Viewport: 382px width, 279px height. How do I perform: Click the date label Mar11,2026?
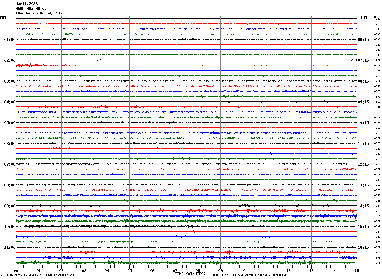point(27,4)
